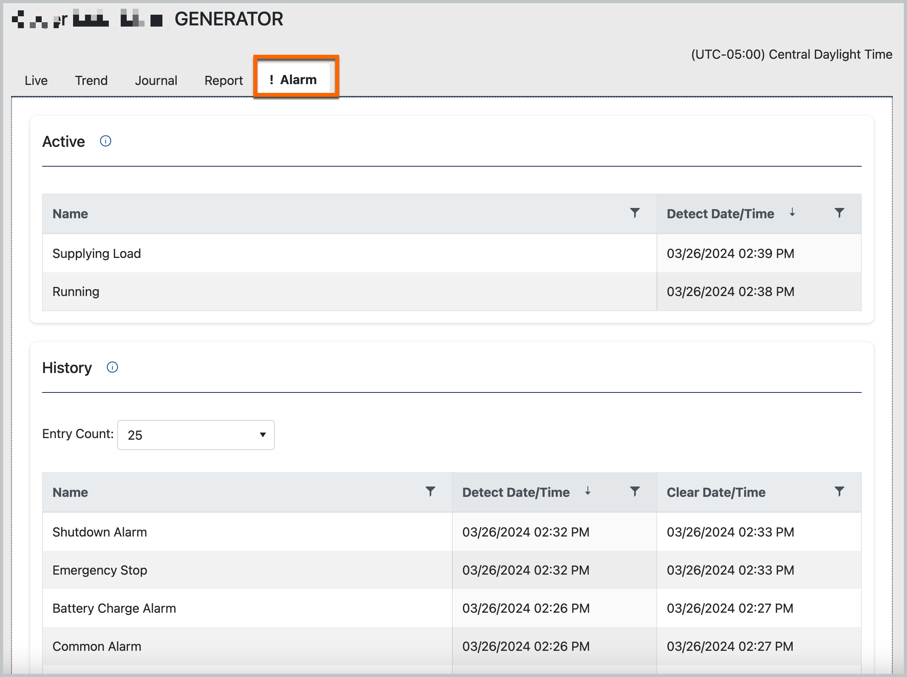Screen dimensions: 907x677
Task: Go to the Journal tab
Action: click(156, 80)
